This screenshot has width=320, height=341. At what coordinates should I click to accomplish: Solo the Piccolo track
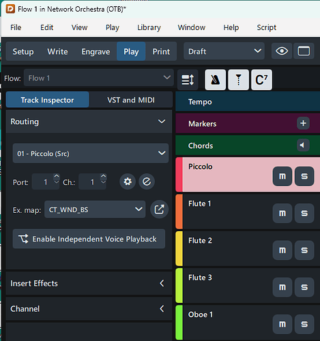click(x=304, y=176)
